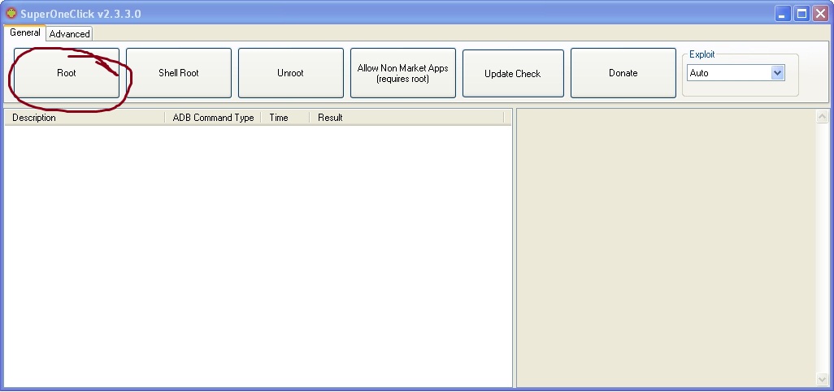Viewport: 834px width, 392px height.
Task: Click the output scrollbar down arrow
Action: (x=823, y=380)
